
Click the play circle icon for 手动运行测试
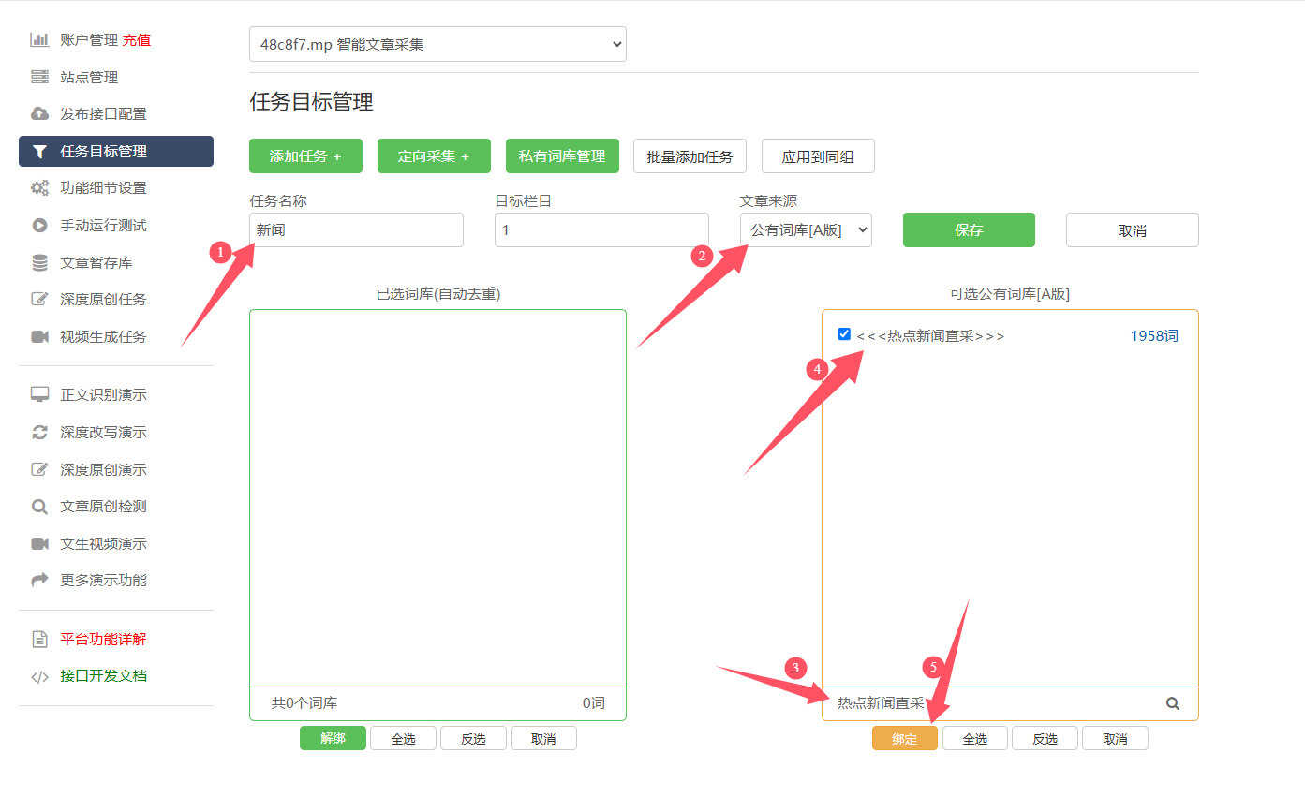click(39, 225)
